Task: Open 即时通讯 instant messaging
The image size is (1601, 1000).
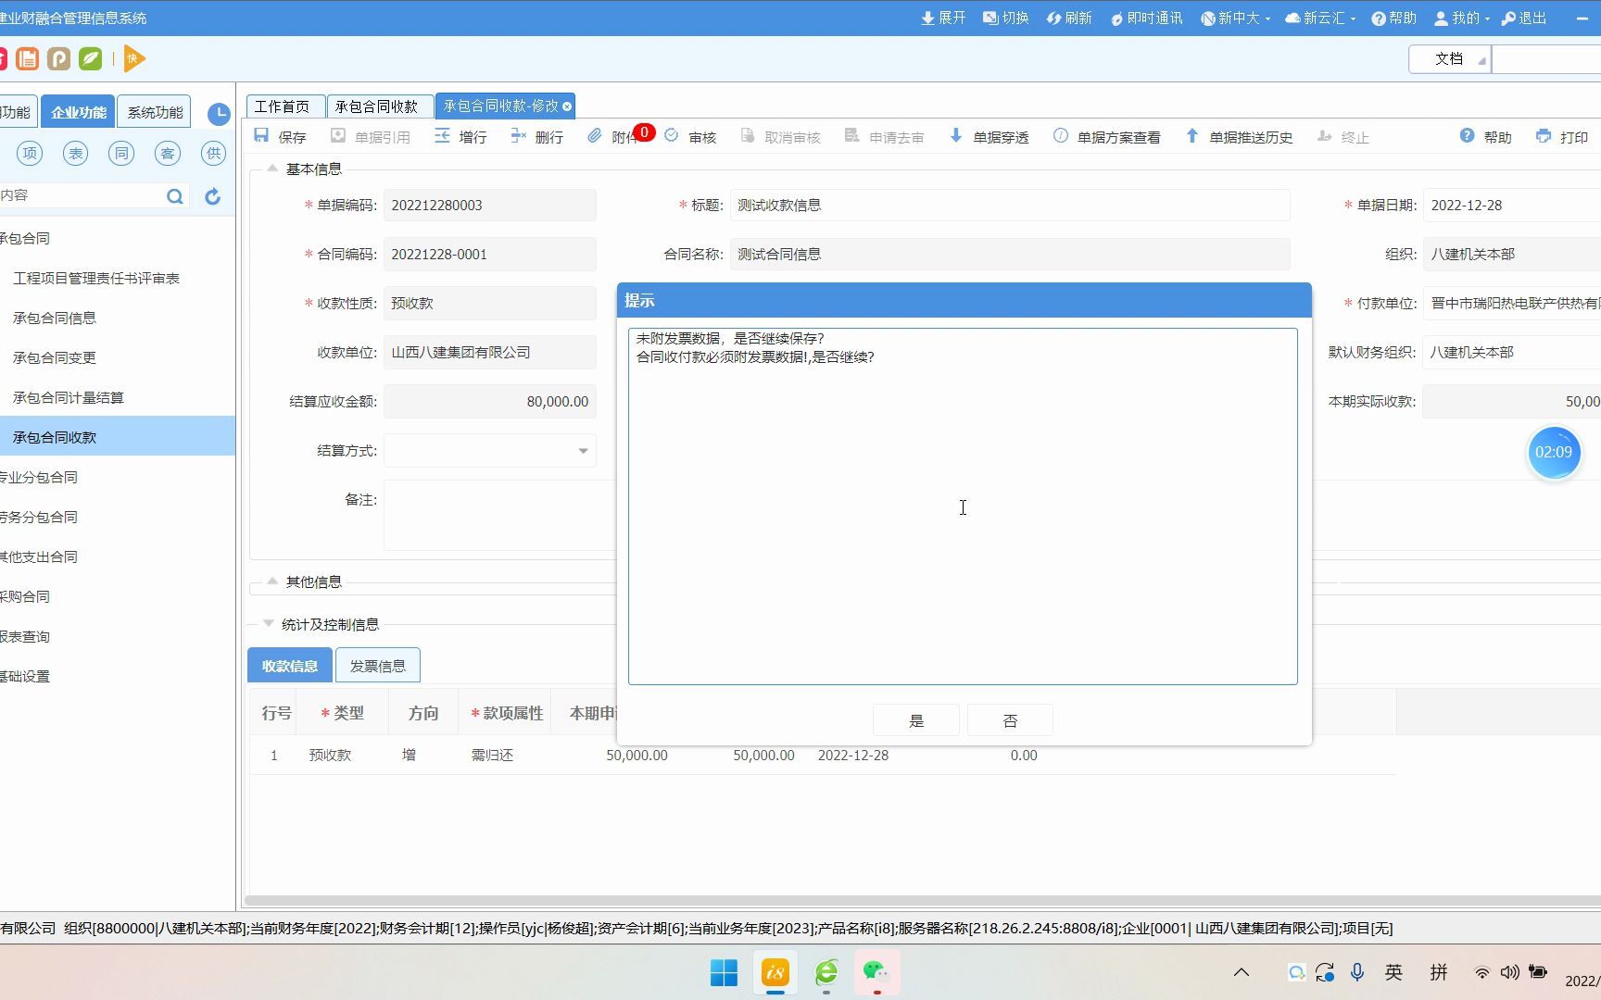Action: [1146, 18]
